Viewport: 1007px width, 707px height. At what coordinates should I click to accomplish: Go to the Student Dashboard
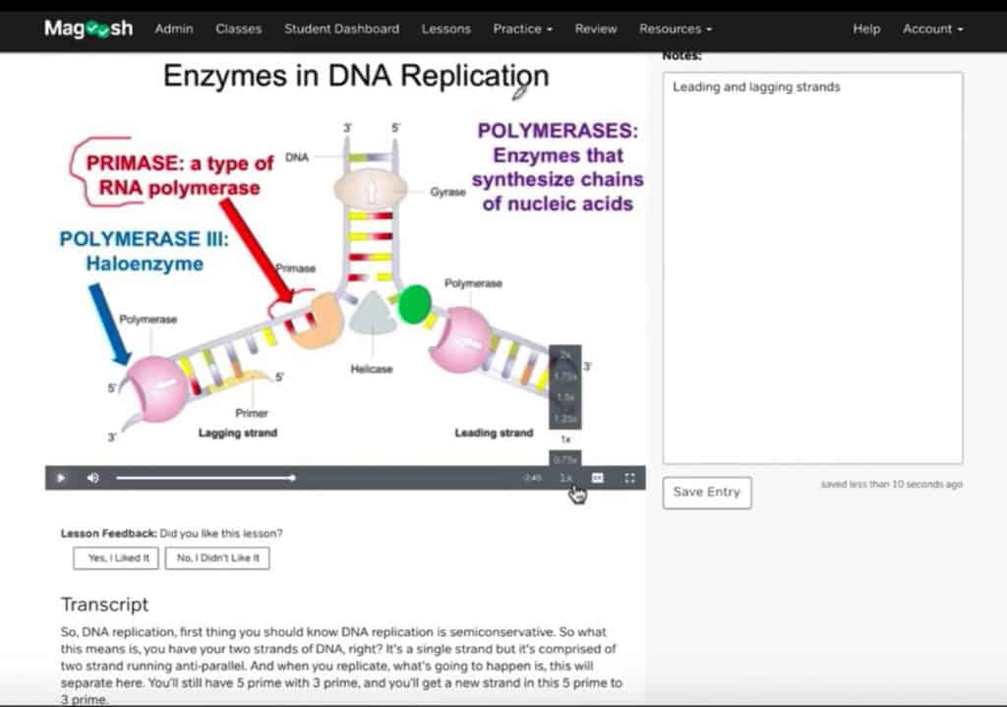click(x=341, y=29)
